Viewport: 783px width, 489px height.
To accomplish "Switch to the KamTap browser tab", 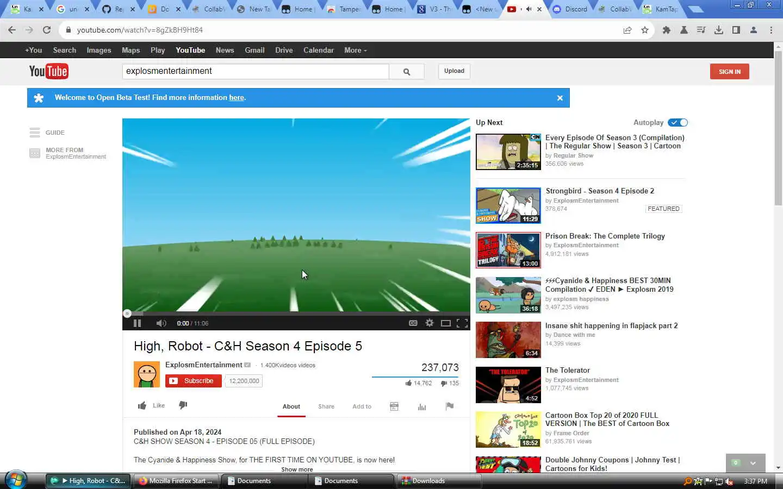I will pos(660,9).
